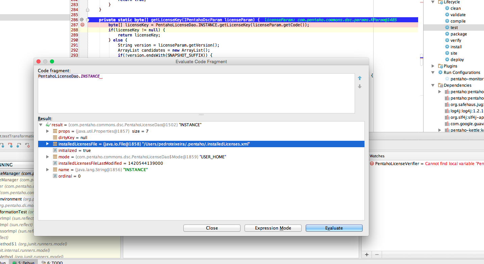Screen dimensions: 484x264
Task: Expand the pentaho-kettle dependency
Action: (439, 130)
